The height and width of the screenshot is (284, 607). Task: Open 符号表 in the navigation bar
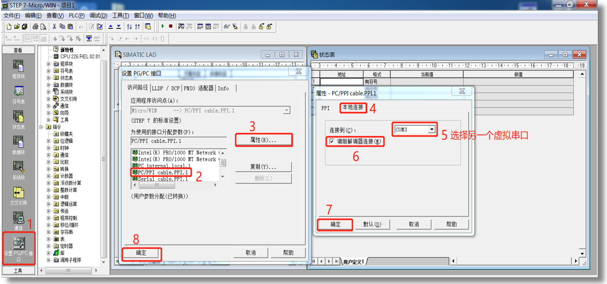click(18, 94)
